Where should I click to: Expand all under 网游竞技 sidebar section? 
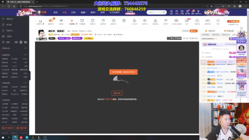(25, 55)
